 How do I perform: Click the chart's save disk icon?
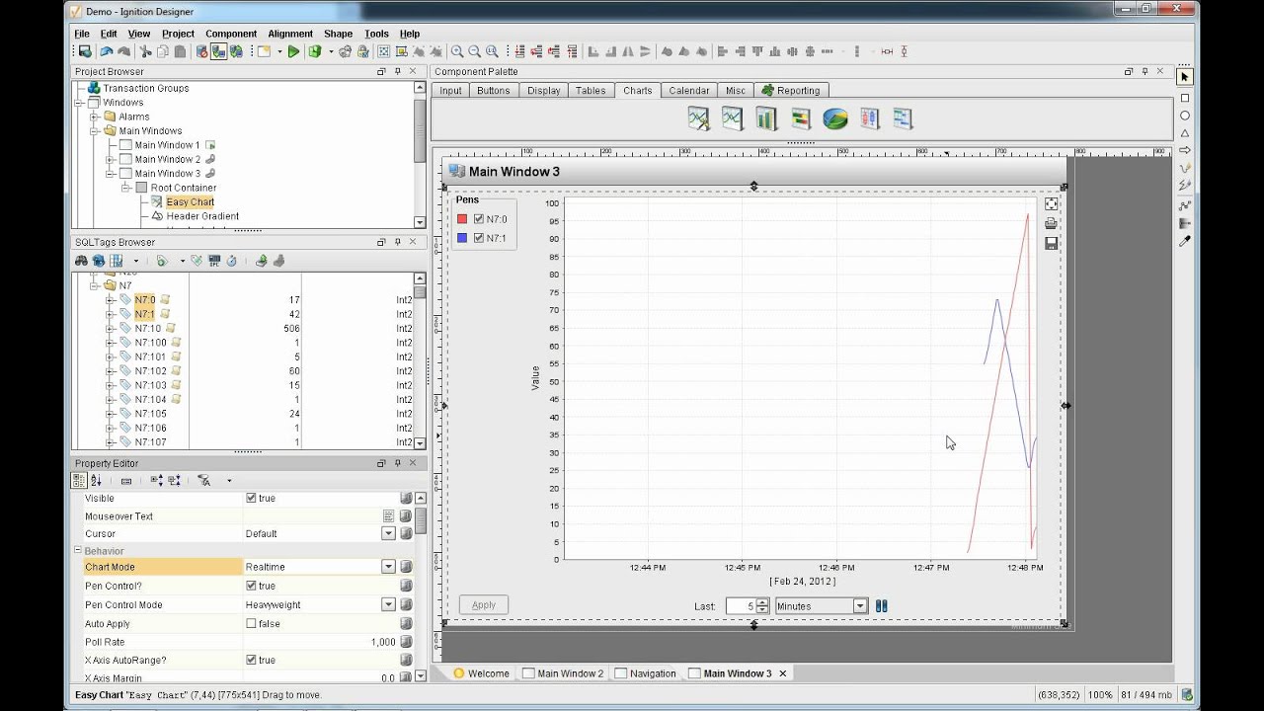pos(1051,243)
